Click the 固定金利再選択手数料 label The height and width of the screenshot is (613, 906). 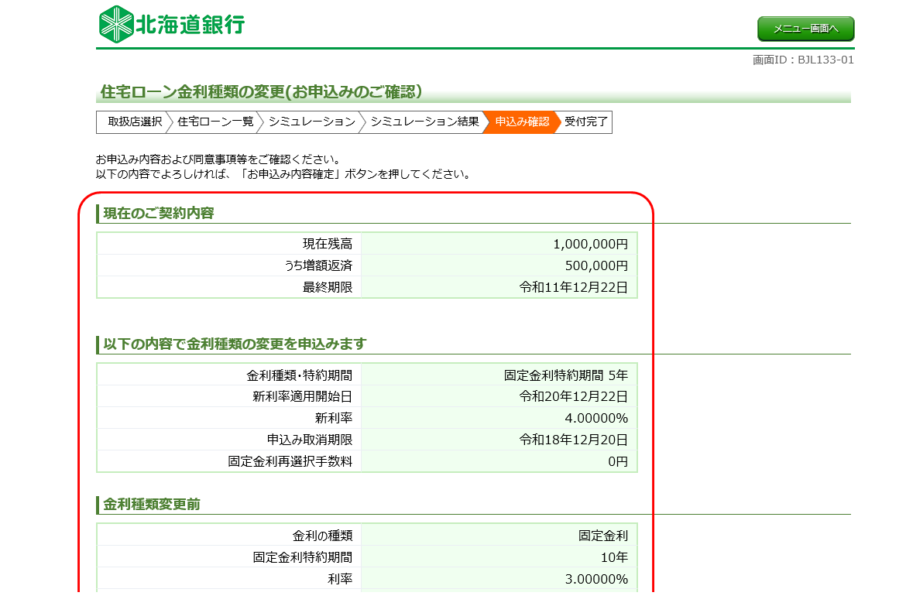point(290,461)
